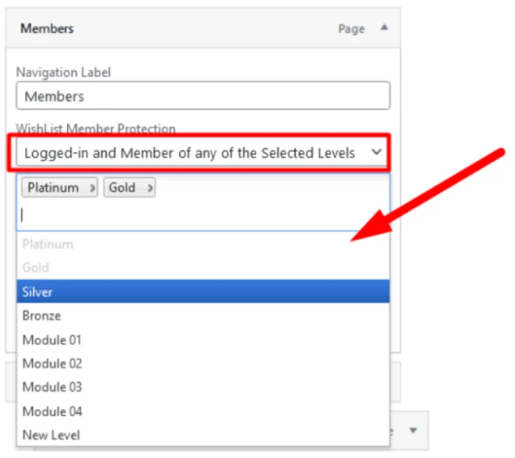The height and width of the screenshot is (458, 515).
Task: Click the Platinum selected tag label
Action: click(53, 188)
